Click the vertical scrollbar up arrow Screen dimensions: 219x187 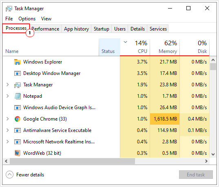pyautogui.click(x=213, y=60)
